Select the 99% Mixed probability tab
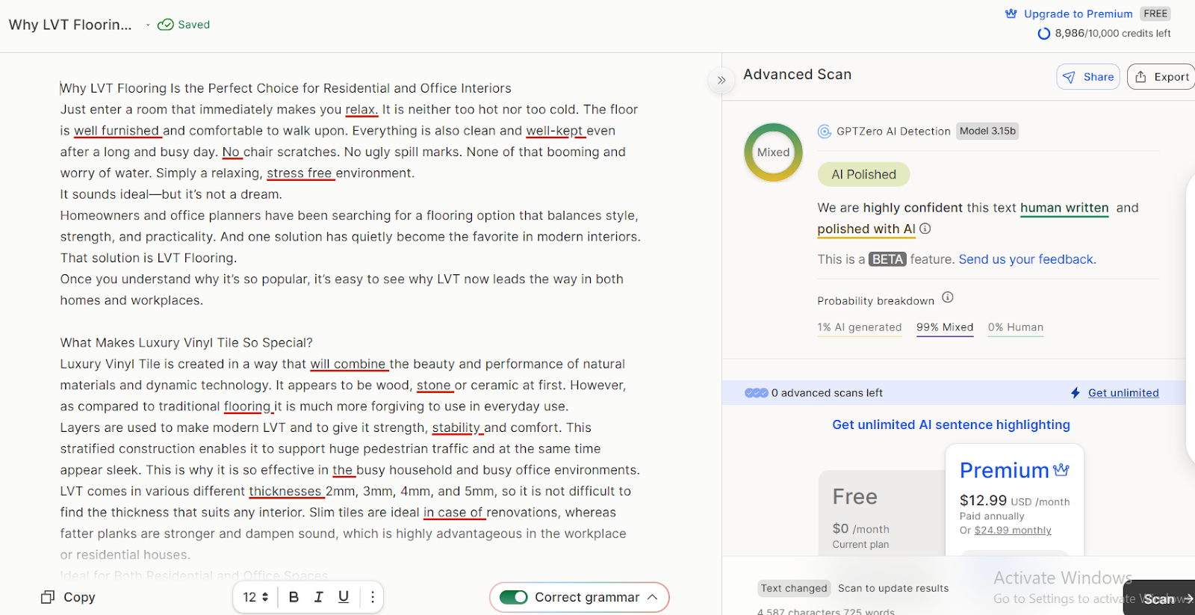1195x615 pixels. (944, 327)
